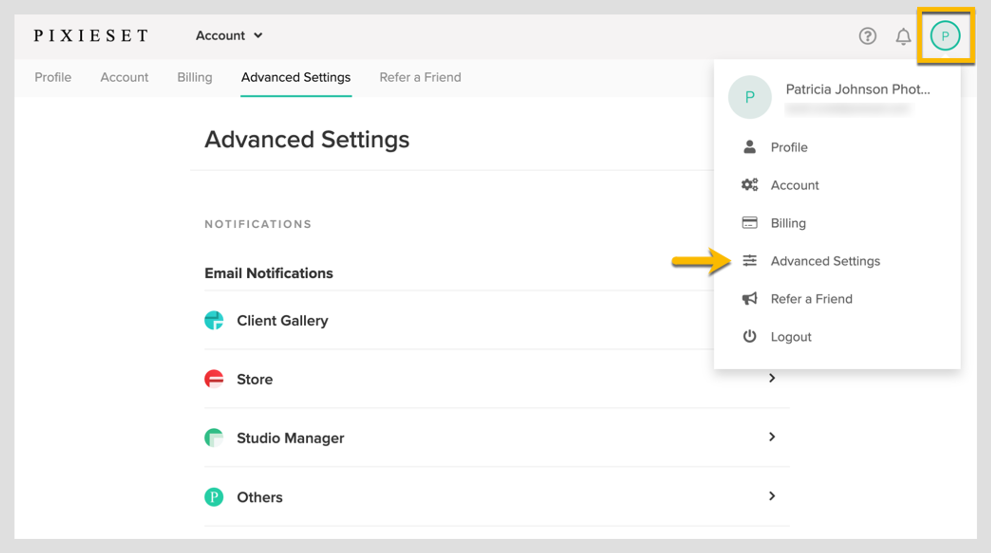
Task: Click the Client Gallery teal icon
Action: pyautogui.click(x=214, y=320)
